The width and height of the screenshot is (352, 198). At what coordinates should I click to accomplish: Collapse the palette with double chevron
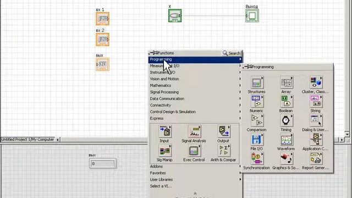[195, 193]
